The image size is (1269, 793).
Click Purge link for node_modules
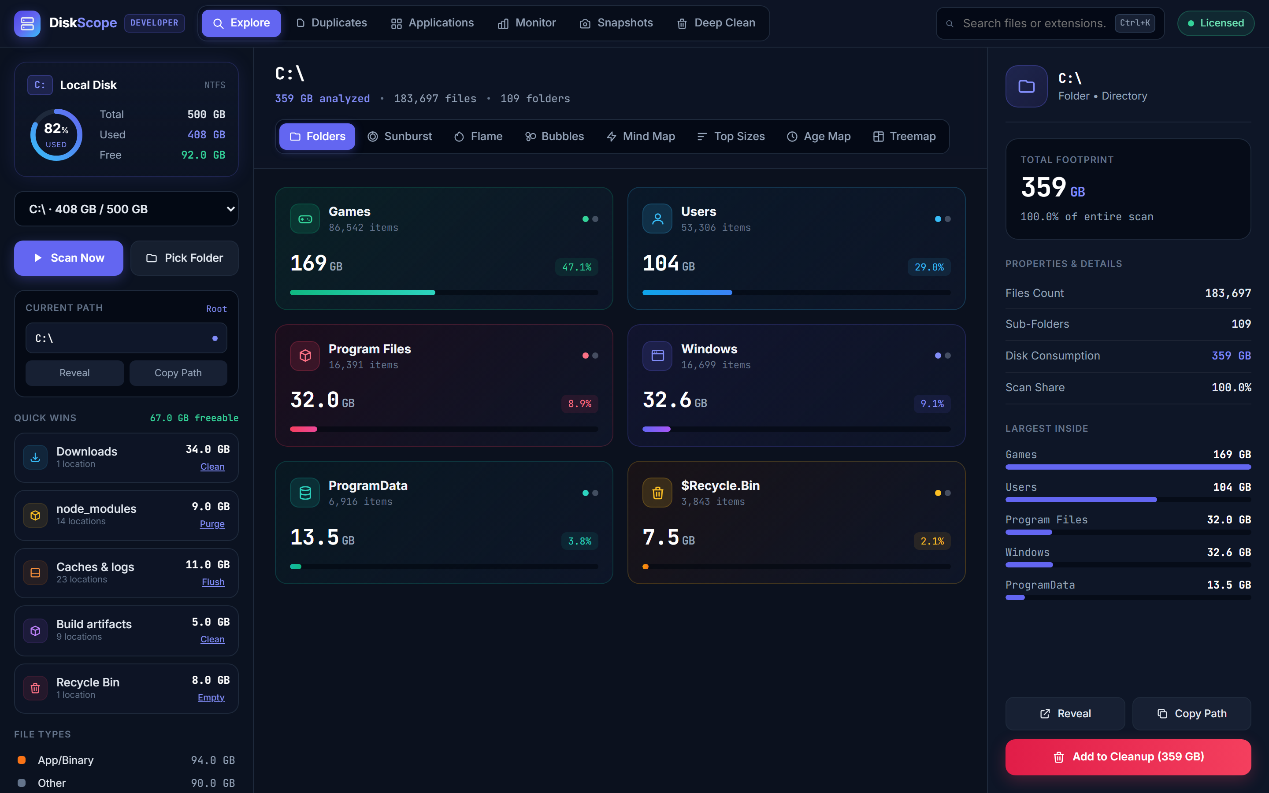point(212,523)
